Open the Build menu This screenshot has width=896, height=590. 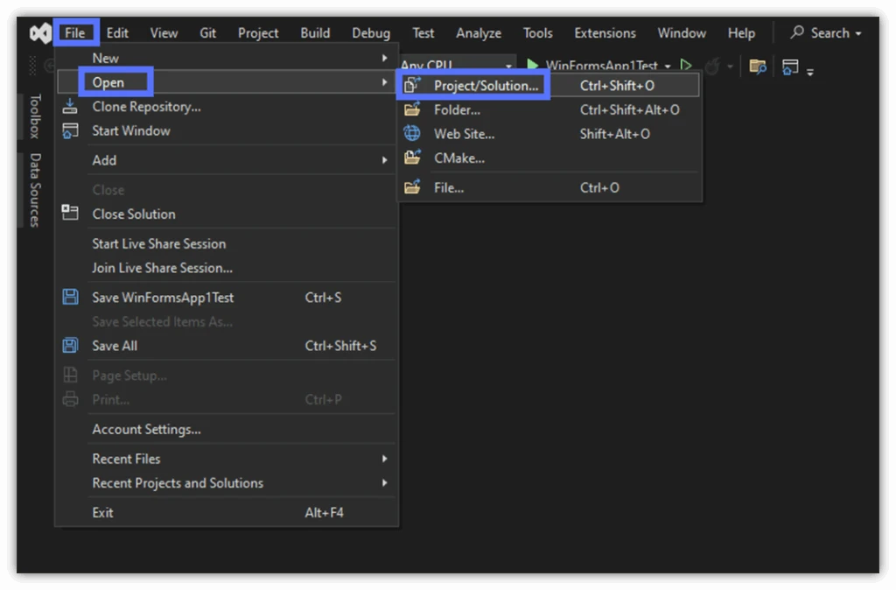[x=315, y=32]
